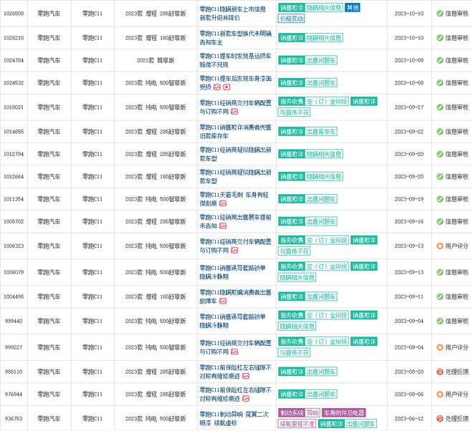473x431 pixels.
Task: Click 处理反馈 status text in row 988110
Action: click(457, 372)
